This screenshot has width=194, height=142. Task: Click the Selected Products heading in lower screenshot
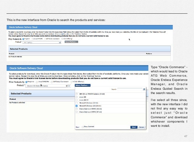pyautogui.click(x=21, y=94)
